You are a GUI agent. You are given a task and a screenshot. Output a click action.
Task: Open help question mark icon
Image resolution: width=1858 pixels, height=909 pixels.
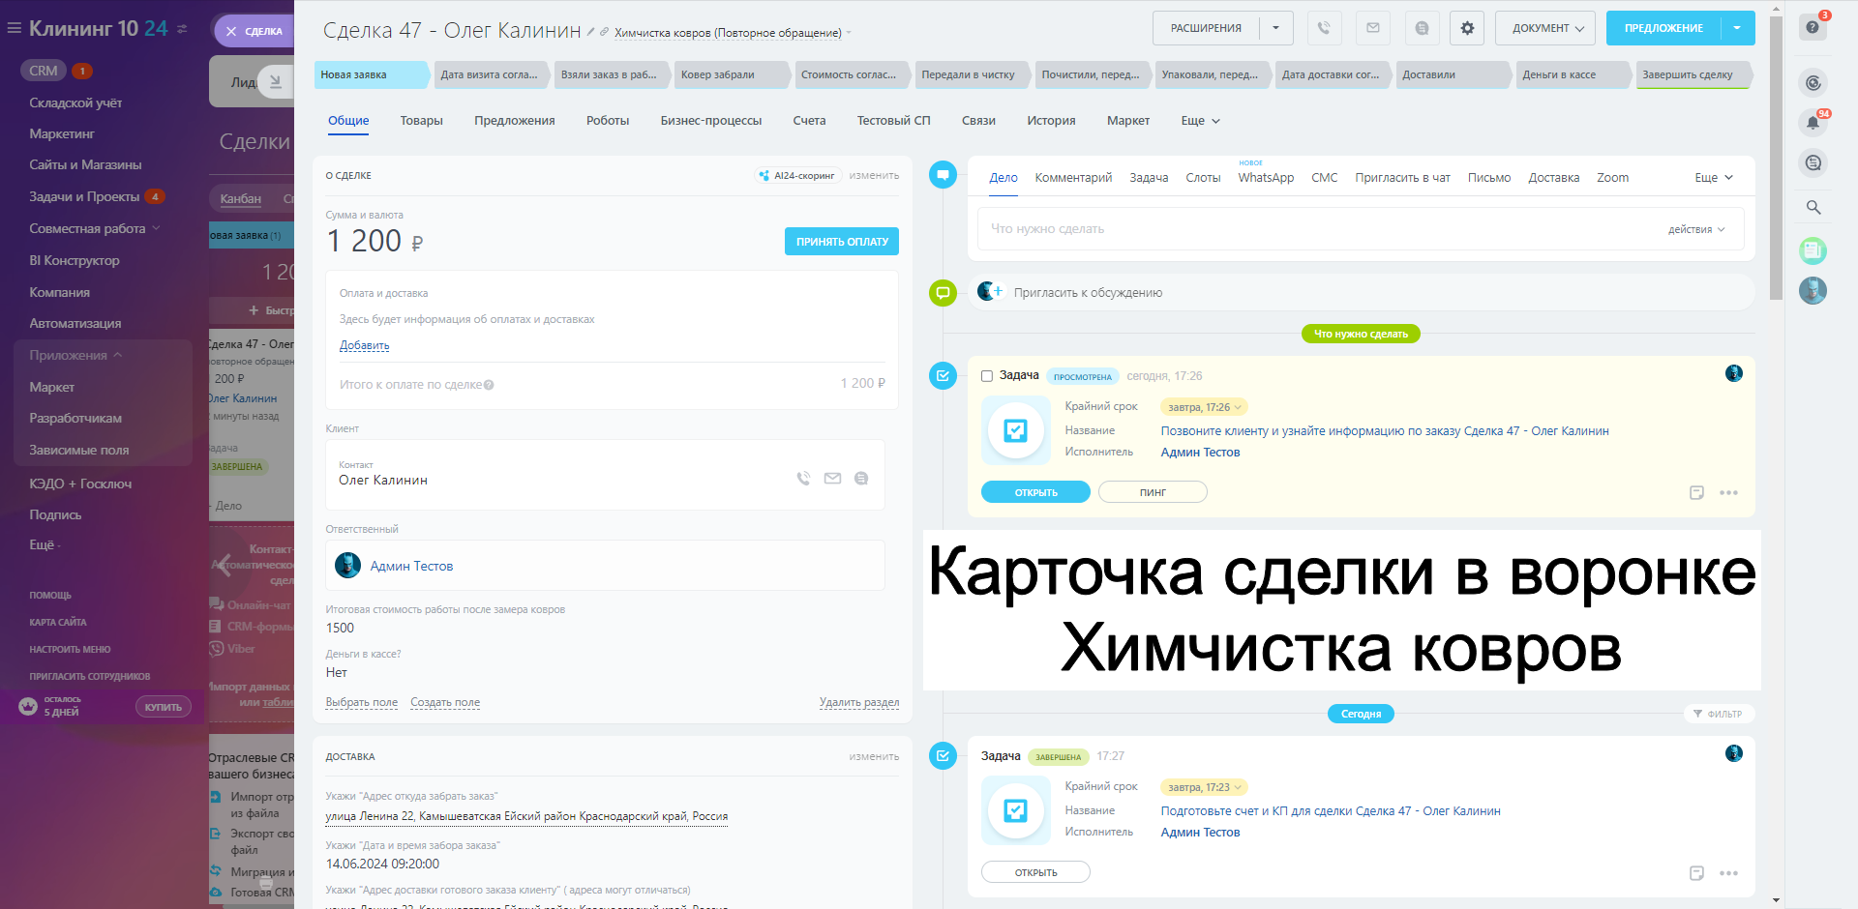point(1813,27)
